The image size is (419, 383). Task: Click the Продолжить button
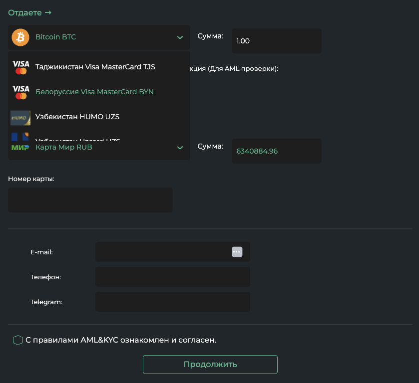[210, 365]
